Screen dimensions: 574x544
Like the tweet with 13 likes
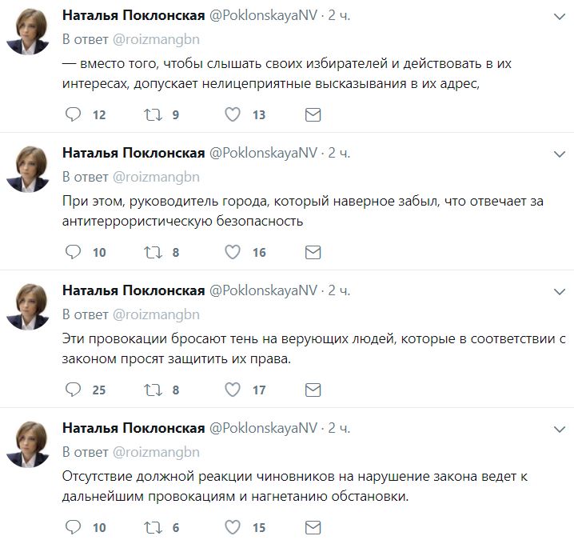(x=233, y=115)
